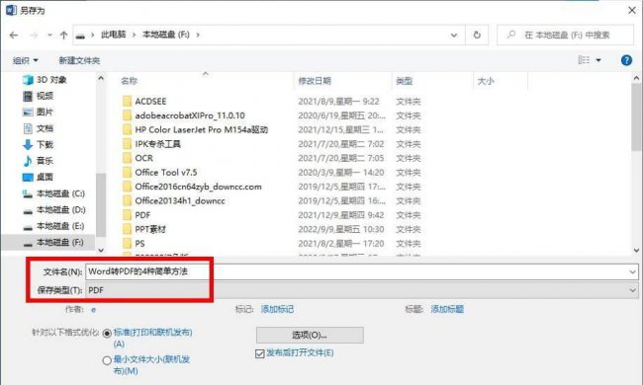Screen dimensions: 643x385
Task: Click 添加标题 link
Action: [x=447, y=309]
